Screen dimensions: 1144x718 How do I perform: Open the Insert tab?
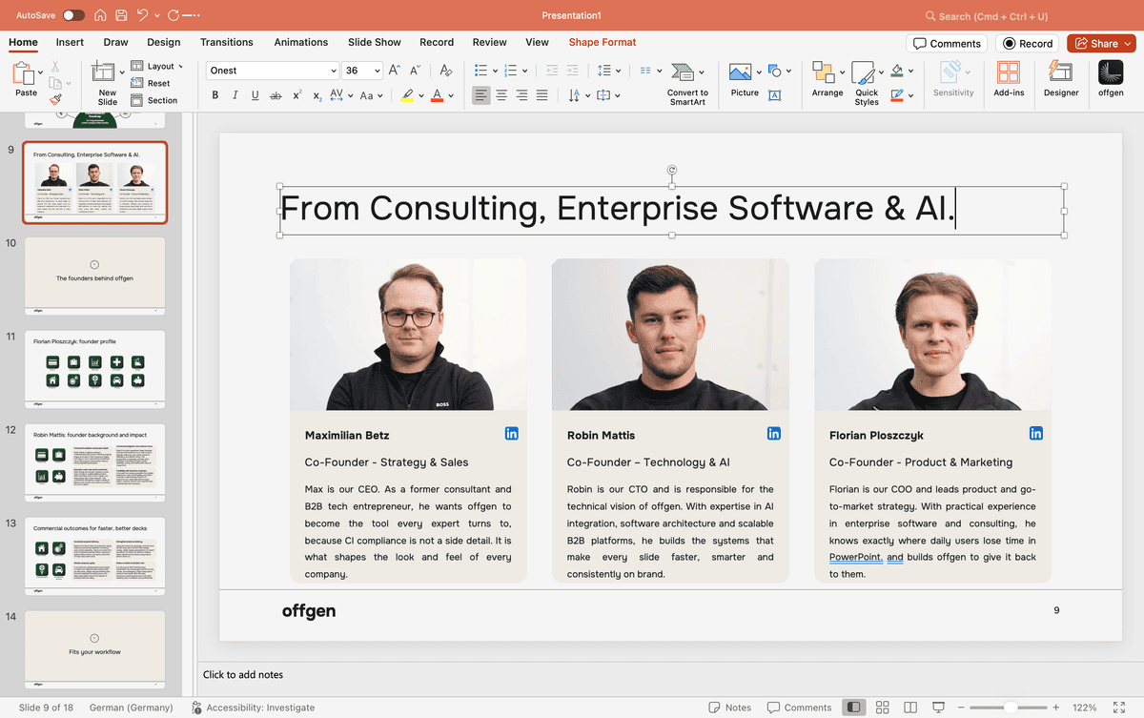coord(70,42)
